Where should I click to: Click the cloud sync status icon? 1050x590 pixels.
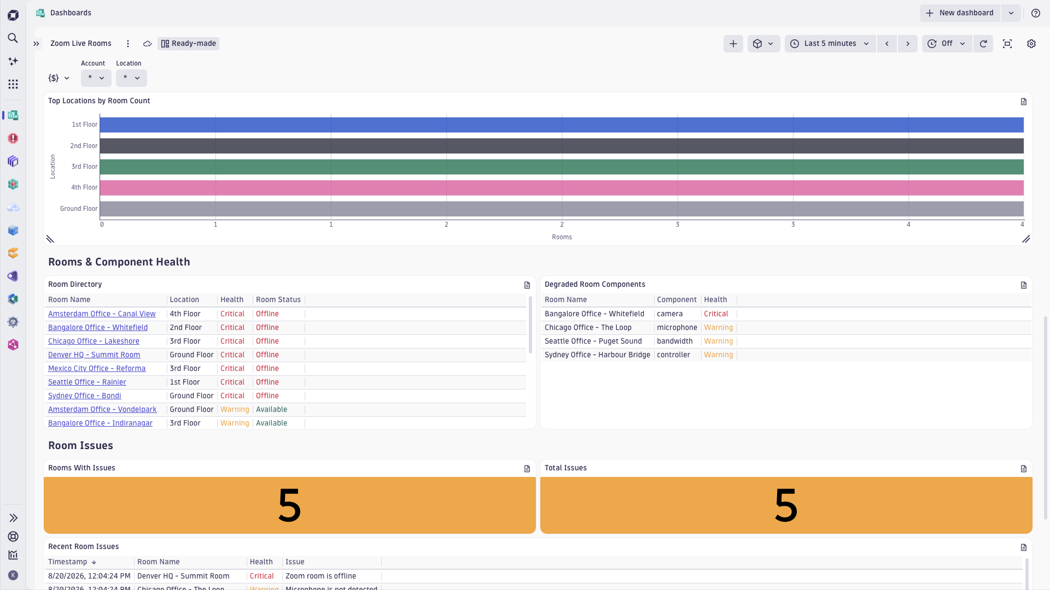pyautogui.click(x=148, y=44)
